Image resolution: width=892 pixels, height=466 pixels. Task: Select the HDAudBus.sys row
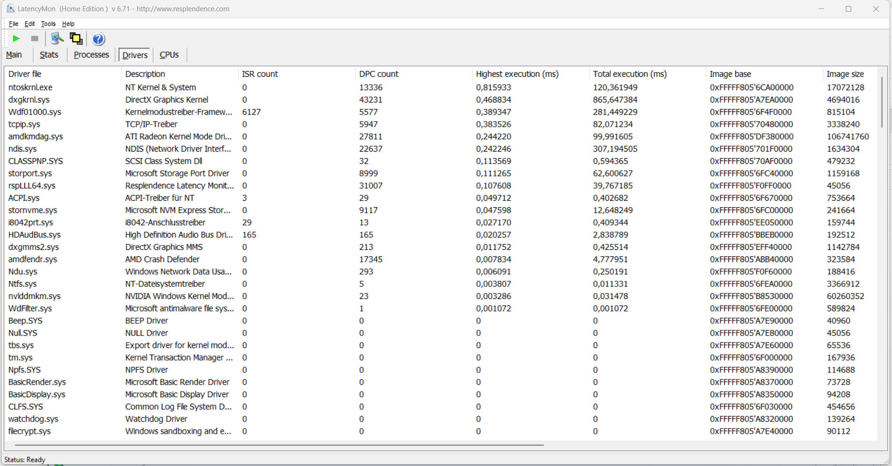pyautogui.click(x=441, y=235)
